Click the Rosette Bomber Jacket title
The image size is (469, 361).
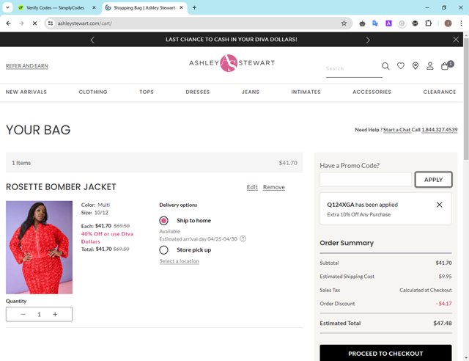tap(61, 187)
